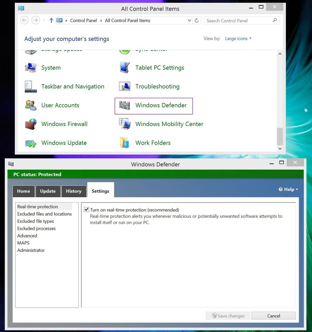Open the address bar history dropdown
The height and width of the screenshot is (332, 312).
(189, 20)
